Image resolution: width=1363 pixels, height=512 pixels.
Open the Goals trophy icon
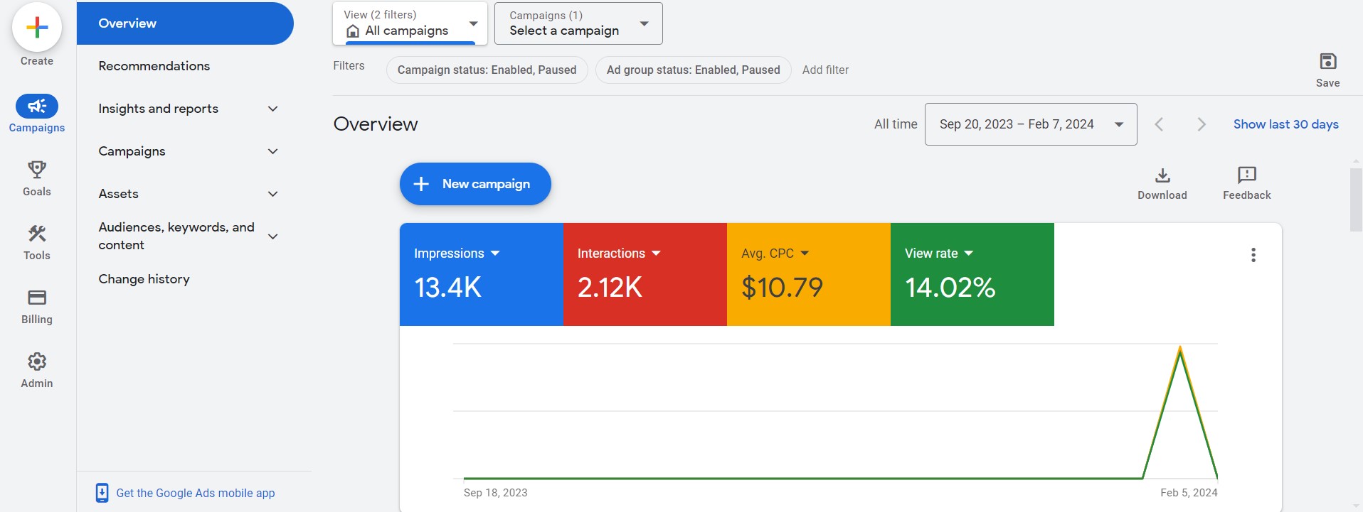click(37, 170)
